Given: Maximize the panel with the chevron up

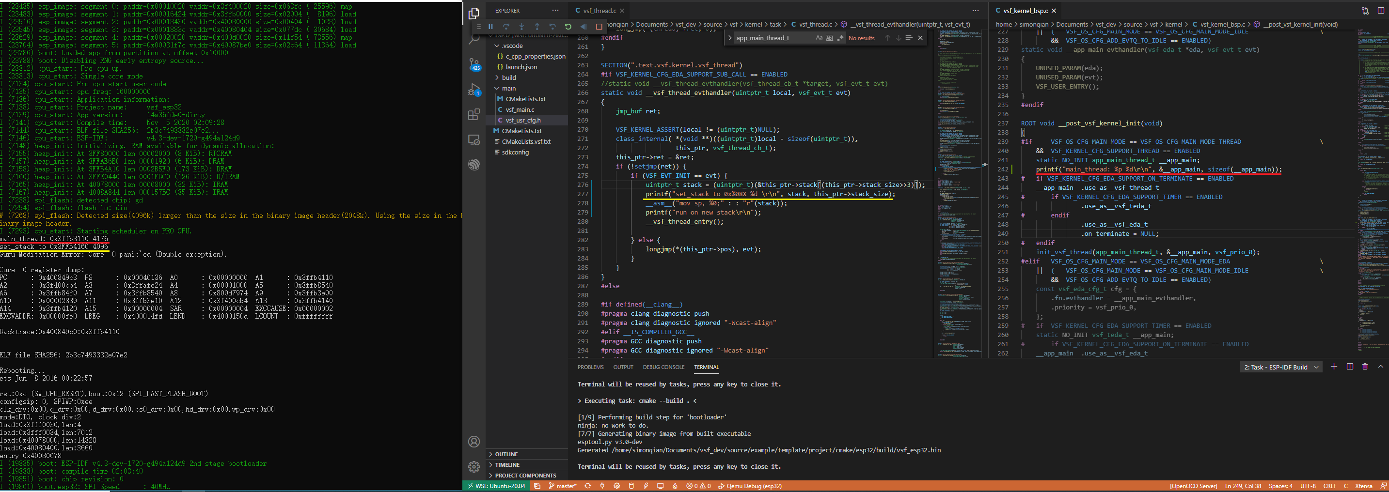Looking at the screenshot, I should coord(1380,367).
